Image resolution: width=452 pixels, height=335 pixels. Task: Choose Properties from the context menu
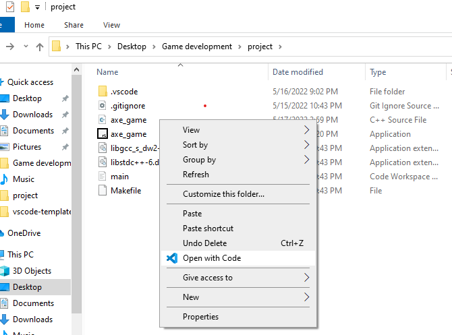200,317
